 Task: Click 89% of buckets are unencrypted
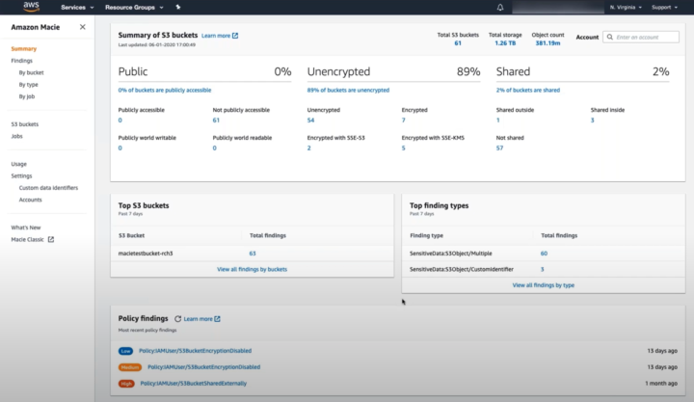coord(348,91)
